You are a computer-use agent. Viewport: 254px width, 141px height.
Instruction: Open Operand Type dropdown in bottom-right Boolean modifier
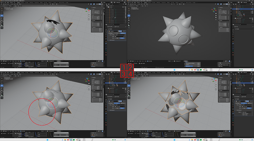[247, 105]
